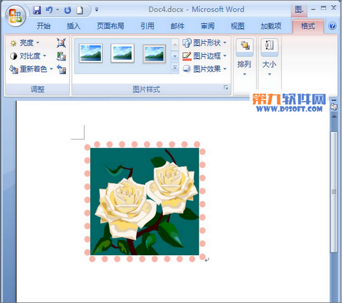Click the reset picture icon
This screenshot has width=342, height=303.
tap(62, 69)
